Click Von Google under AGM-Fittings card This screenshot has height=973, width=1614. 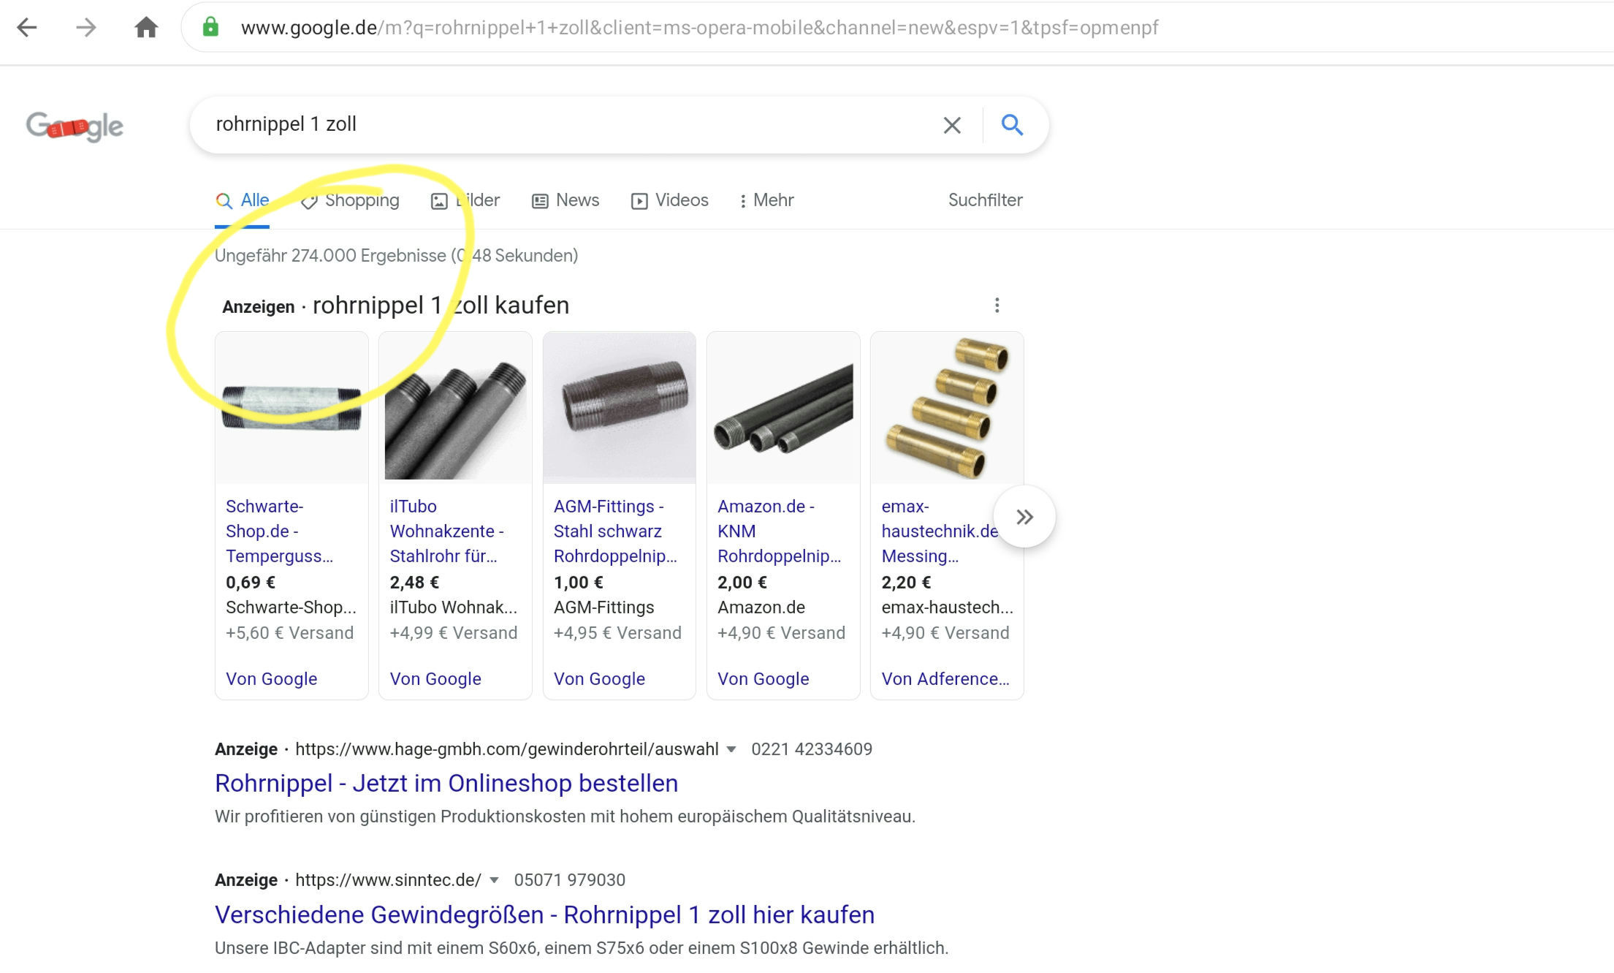[x=599, y=679]
